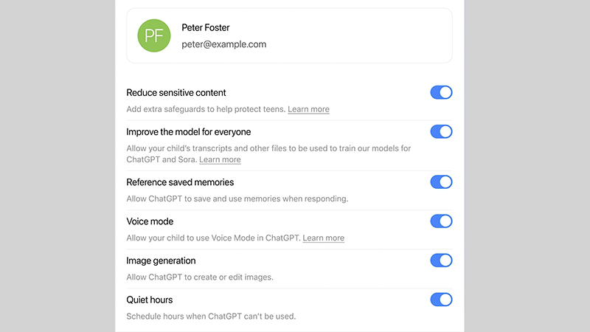Click the Reference saved memories label
This screenshot has width=590, height=332.
(x=180, y=182)
